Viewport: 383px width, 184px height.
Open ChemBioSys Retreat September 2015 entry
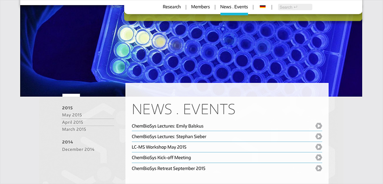168,168
